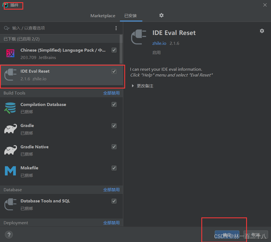
Task: Select the Compilation Database row title
Action: coord(43,105)
